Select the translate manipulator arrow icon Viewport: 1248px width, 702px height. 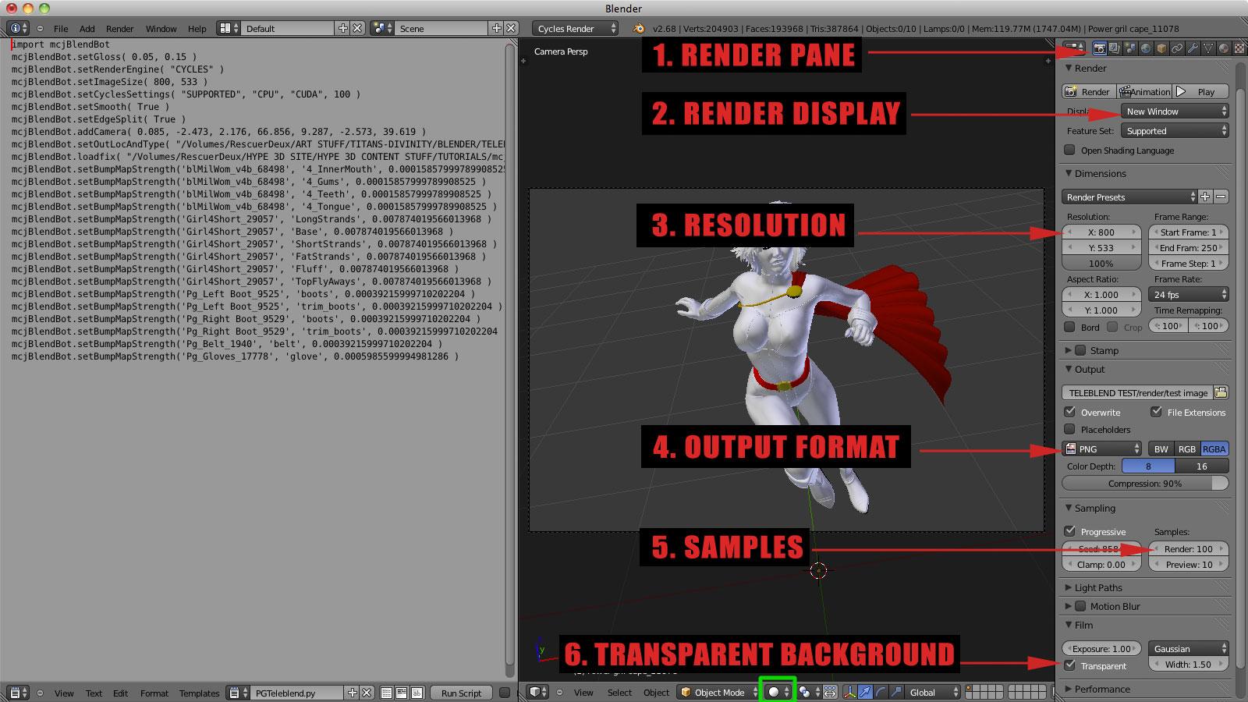865,692
